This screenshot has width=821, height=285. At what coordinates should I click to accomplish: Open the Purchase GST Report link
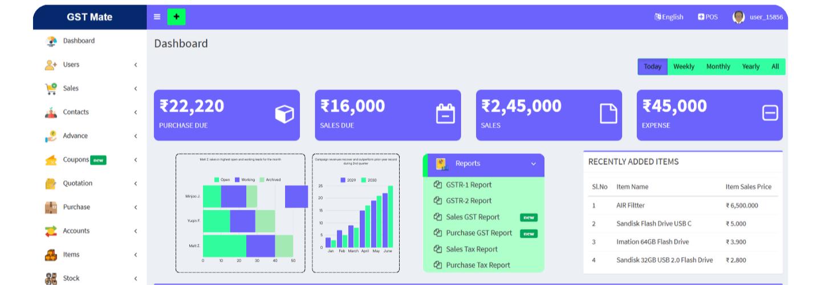478,233
